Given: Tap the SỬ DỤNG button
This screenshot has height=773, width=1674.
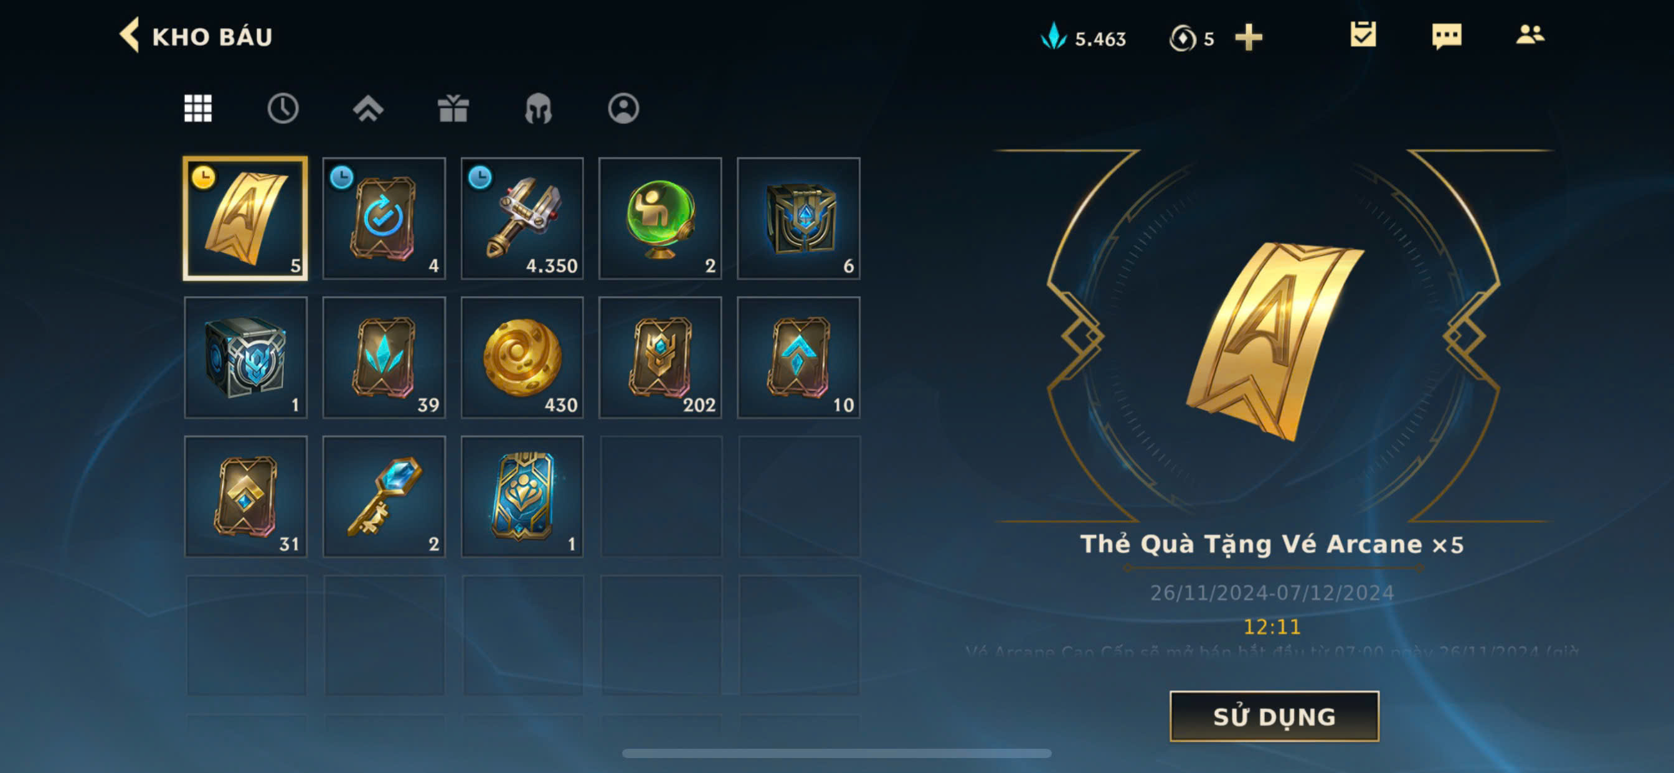Looking at the screenshot, I should point(1274,716).
